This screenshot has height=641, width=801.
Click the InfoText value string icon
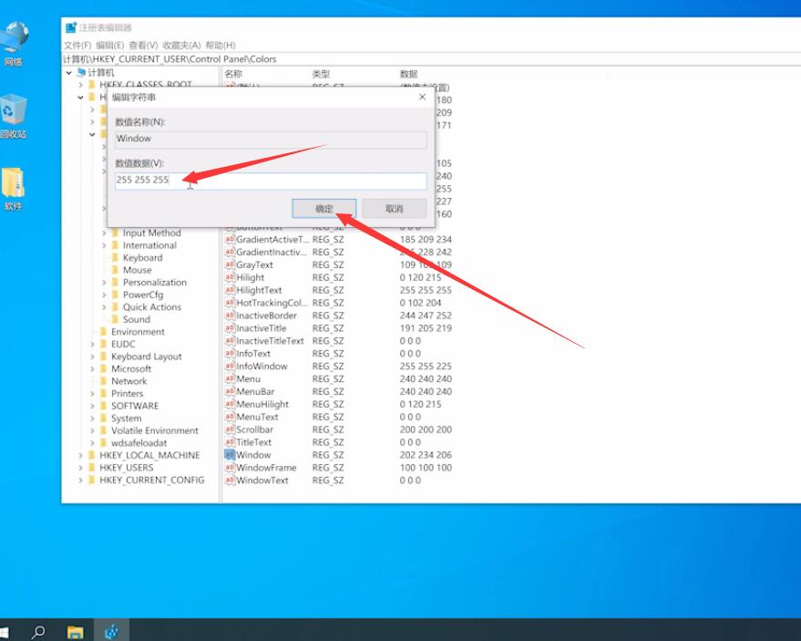[230, 354]
